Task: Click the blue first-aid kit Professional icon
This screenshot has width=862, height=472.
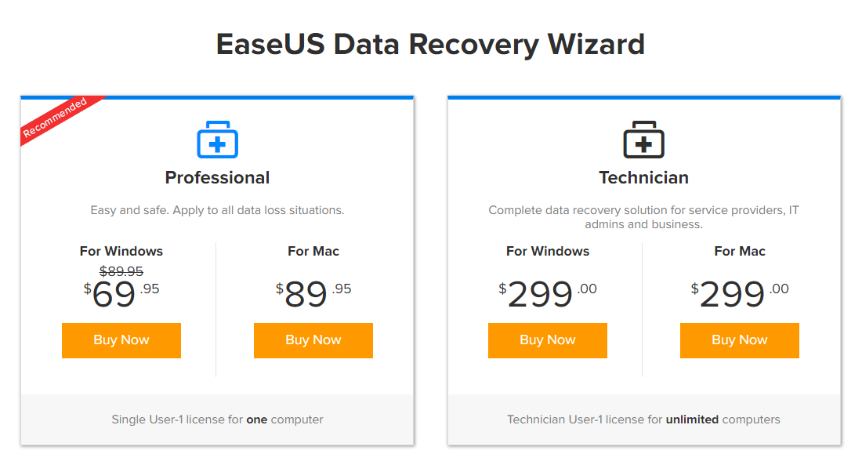Action: pyautogui.click(x=217, y=140)
